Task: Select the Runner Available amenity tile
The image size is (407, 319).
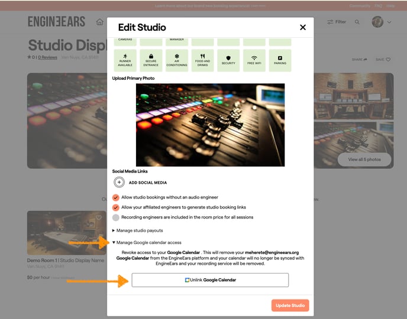Action: (x=125, y=60)
